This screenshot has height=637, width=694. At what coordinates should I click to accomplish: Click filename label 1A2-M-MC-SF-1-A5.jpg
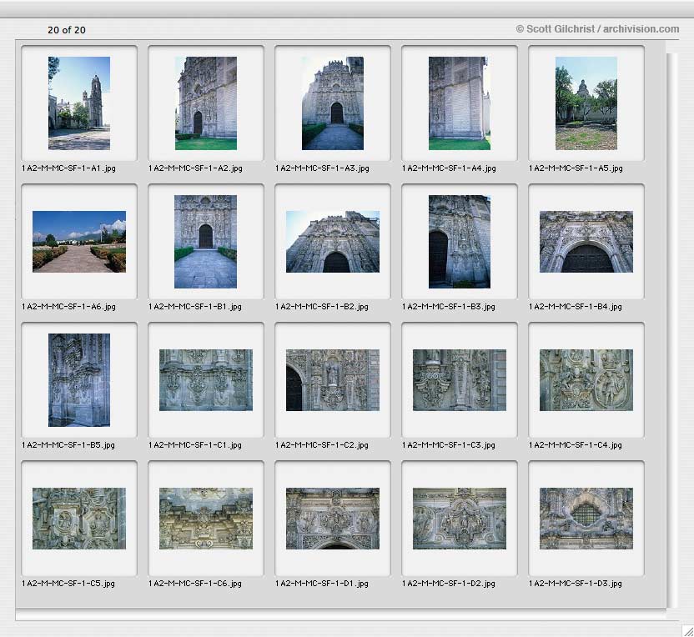point(576,168)
